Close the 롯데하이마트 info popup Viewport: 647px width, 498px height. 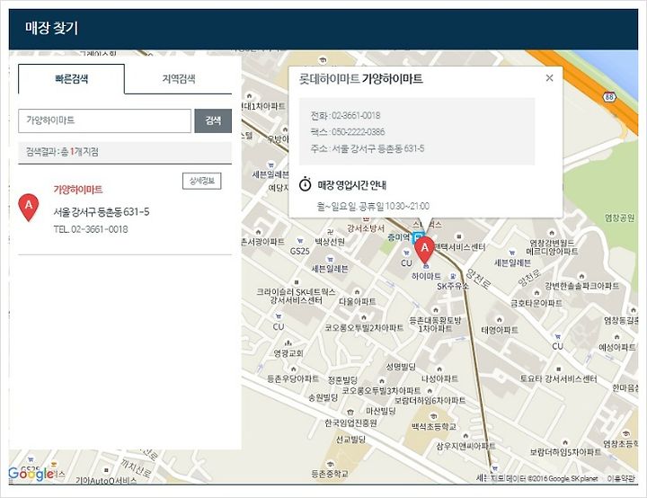pyautogui.click(x=549, y=78)
